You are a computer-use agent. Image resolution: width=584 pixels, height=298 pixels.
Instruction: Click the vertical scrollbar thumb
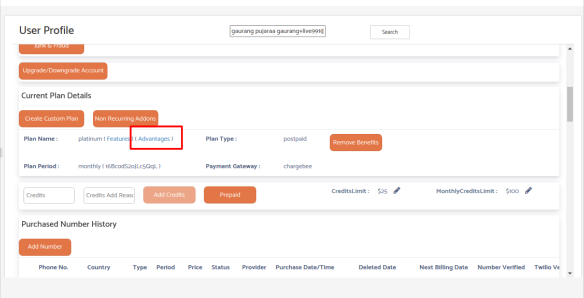click(x=570, y=104)
